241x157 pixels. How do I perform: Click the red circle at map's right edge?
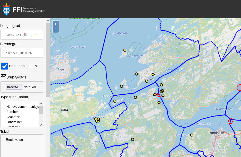(239, 87)
